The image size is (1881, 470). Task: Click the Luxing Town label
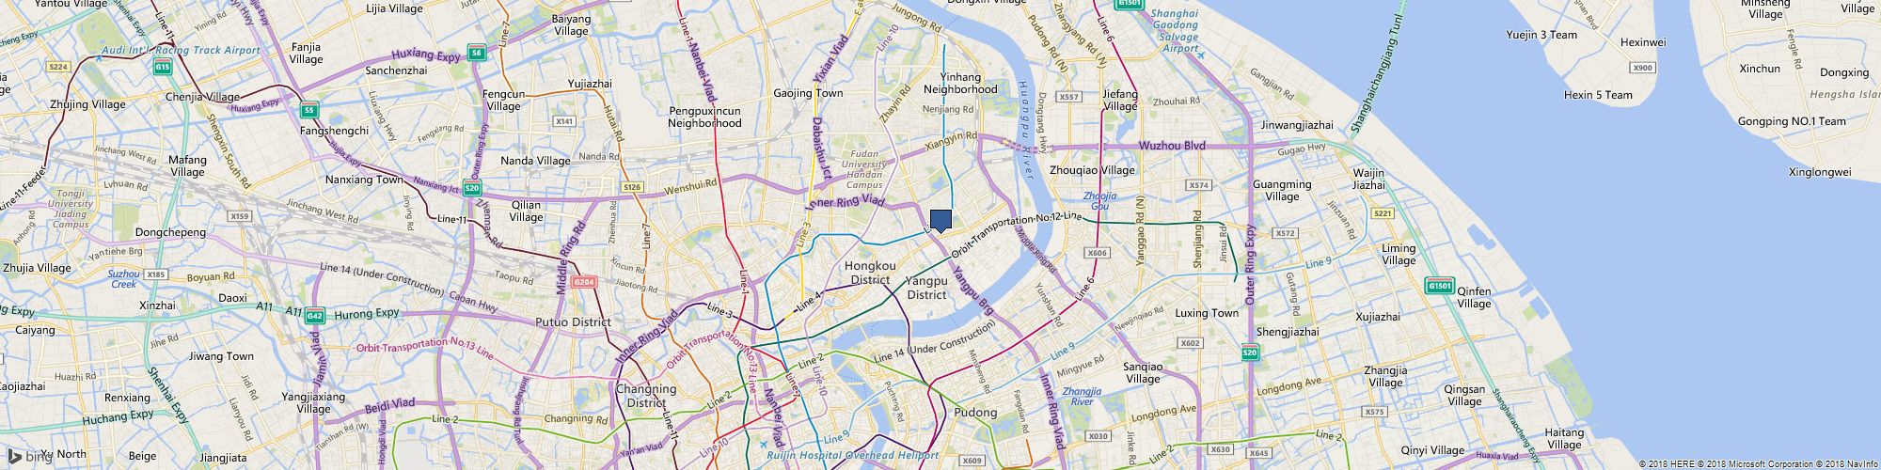[x=1207, y=313]
